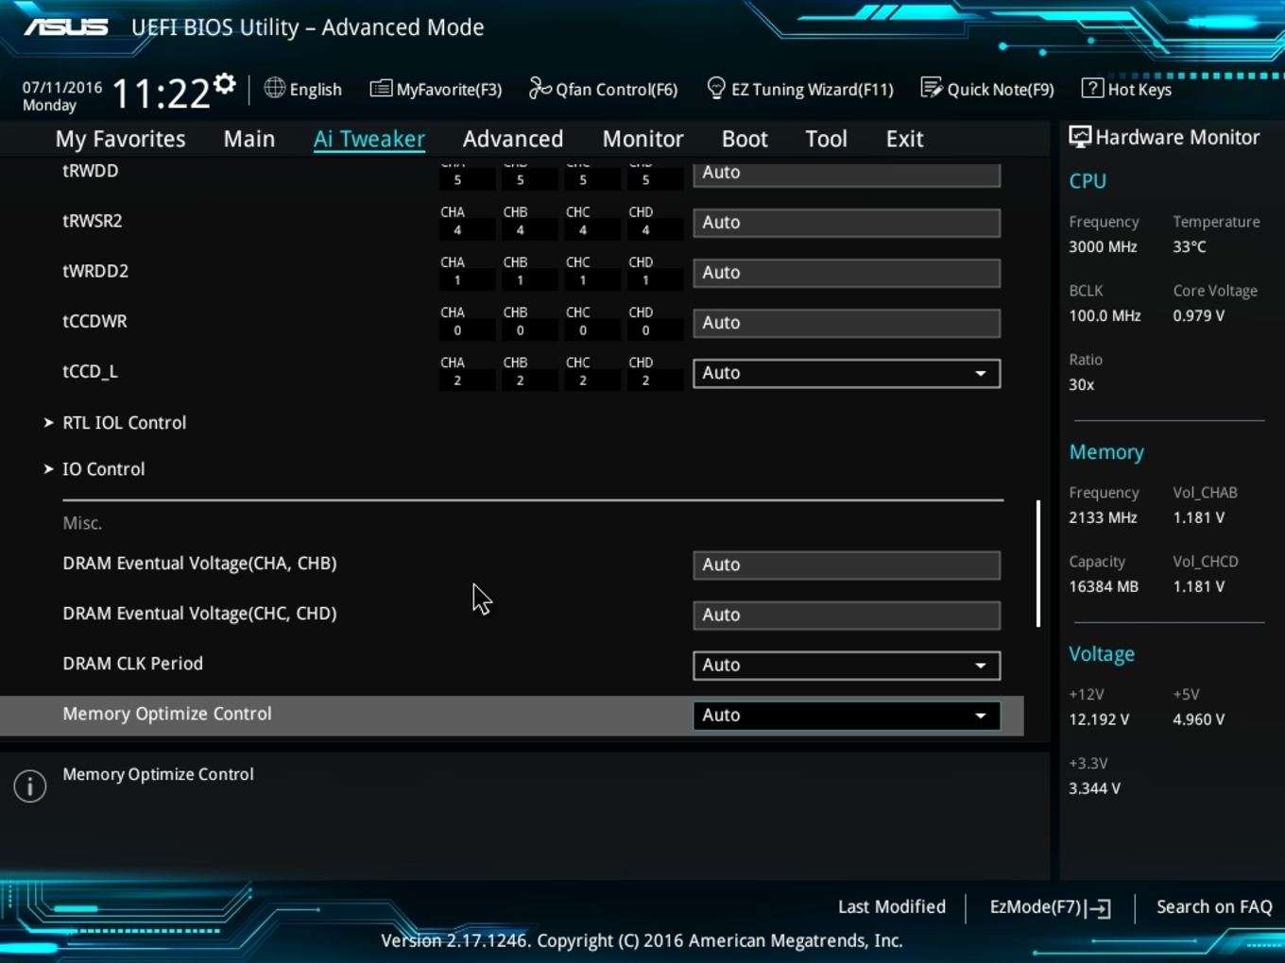
Task: Open Quick Note(F9)
Action: point(987,89)
